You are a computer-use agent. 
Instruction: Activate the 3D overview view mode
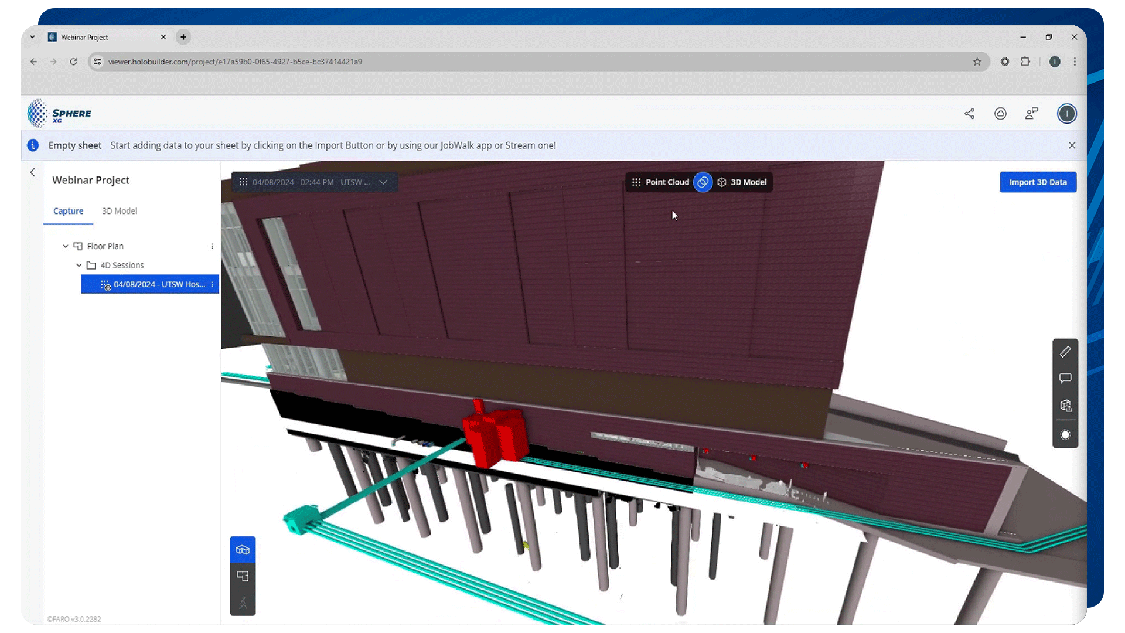pyautogui.click(x=243, y=550)
